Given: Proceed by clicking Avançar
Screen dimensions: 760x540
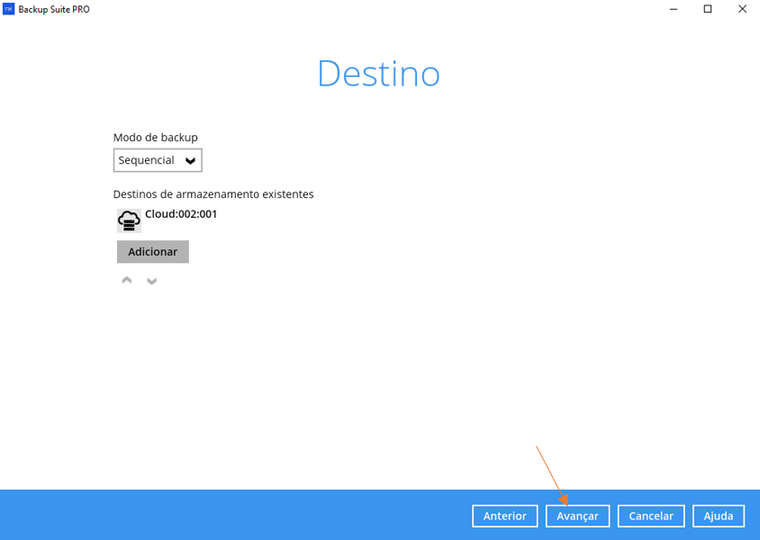Looking at the screenshot, I should (x=577, y=516).
